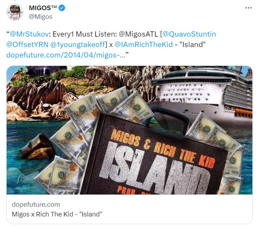
Task: Open the Migos x Rich The Kid card title
Action: [57, 214]
